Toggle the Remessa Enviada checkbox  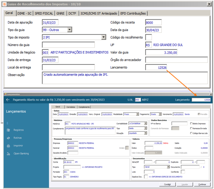coord(191,129)
